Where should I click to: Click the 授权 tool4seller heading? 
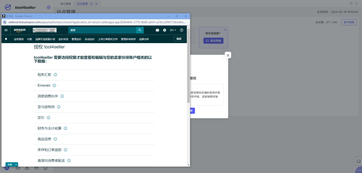49,47
